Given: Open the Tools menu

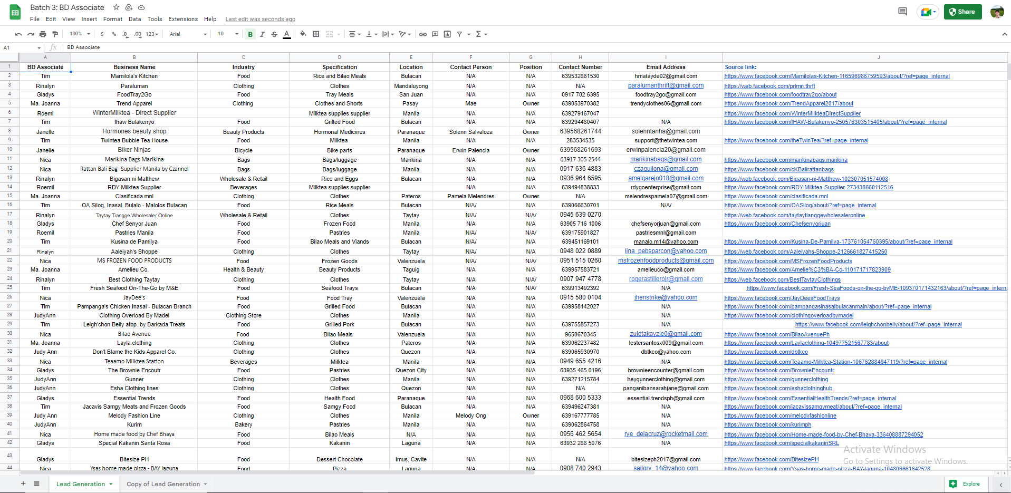Looking at the screenshot, I should [x=155, y=19].
